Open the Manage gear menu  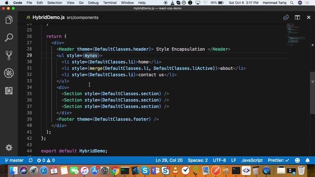9,147
